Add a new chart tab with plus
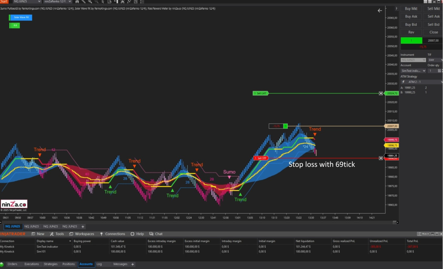This screenshot has width=443, height=269. (83, 227)
